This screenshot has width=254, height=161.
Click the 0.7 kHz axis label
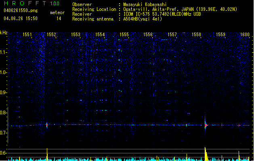tap(3, 133)
